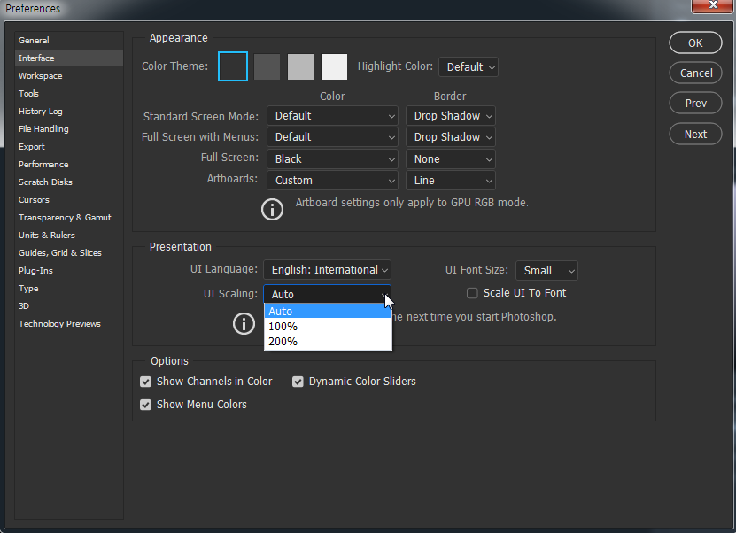
Task: Open the UI Language dropdown
Action: pos(327,270)
